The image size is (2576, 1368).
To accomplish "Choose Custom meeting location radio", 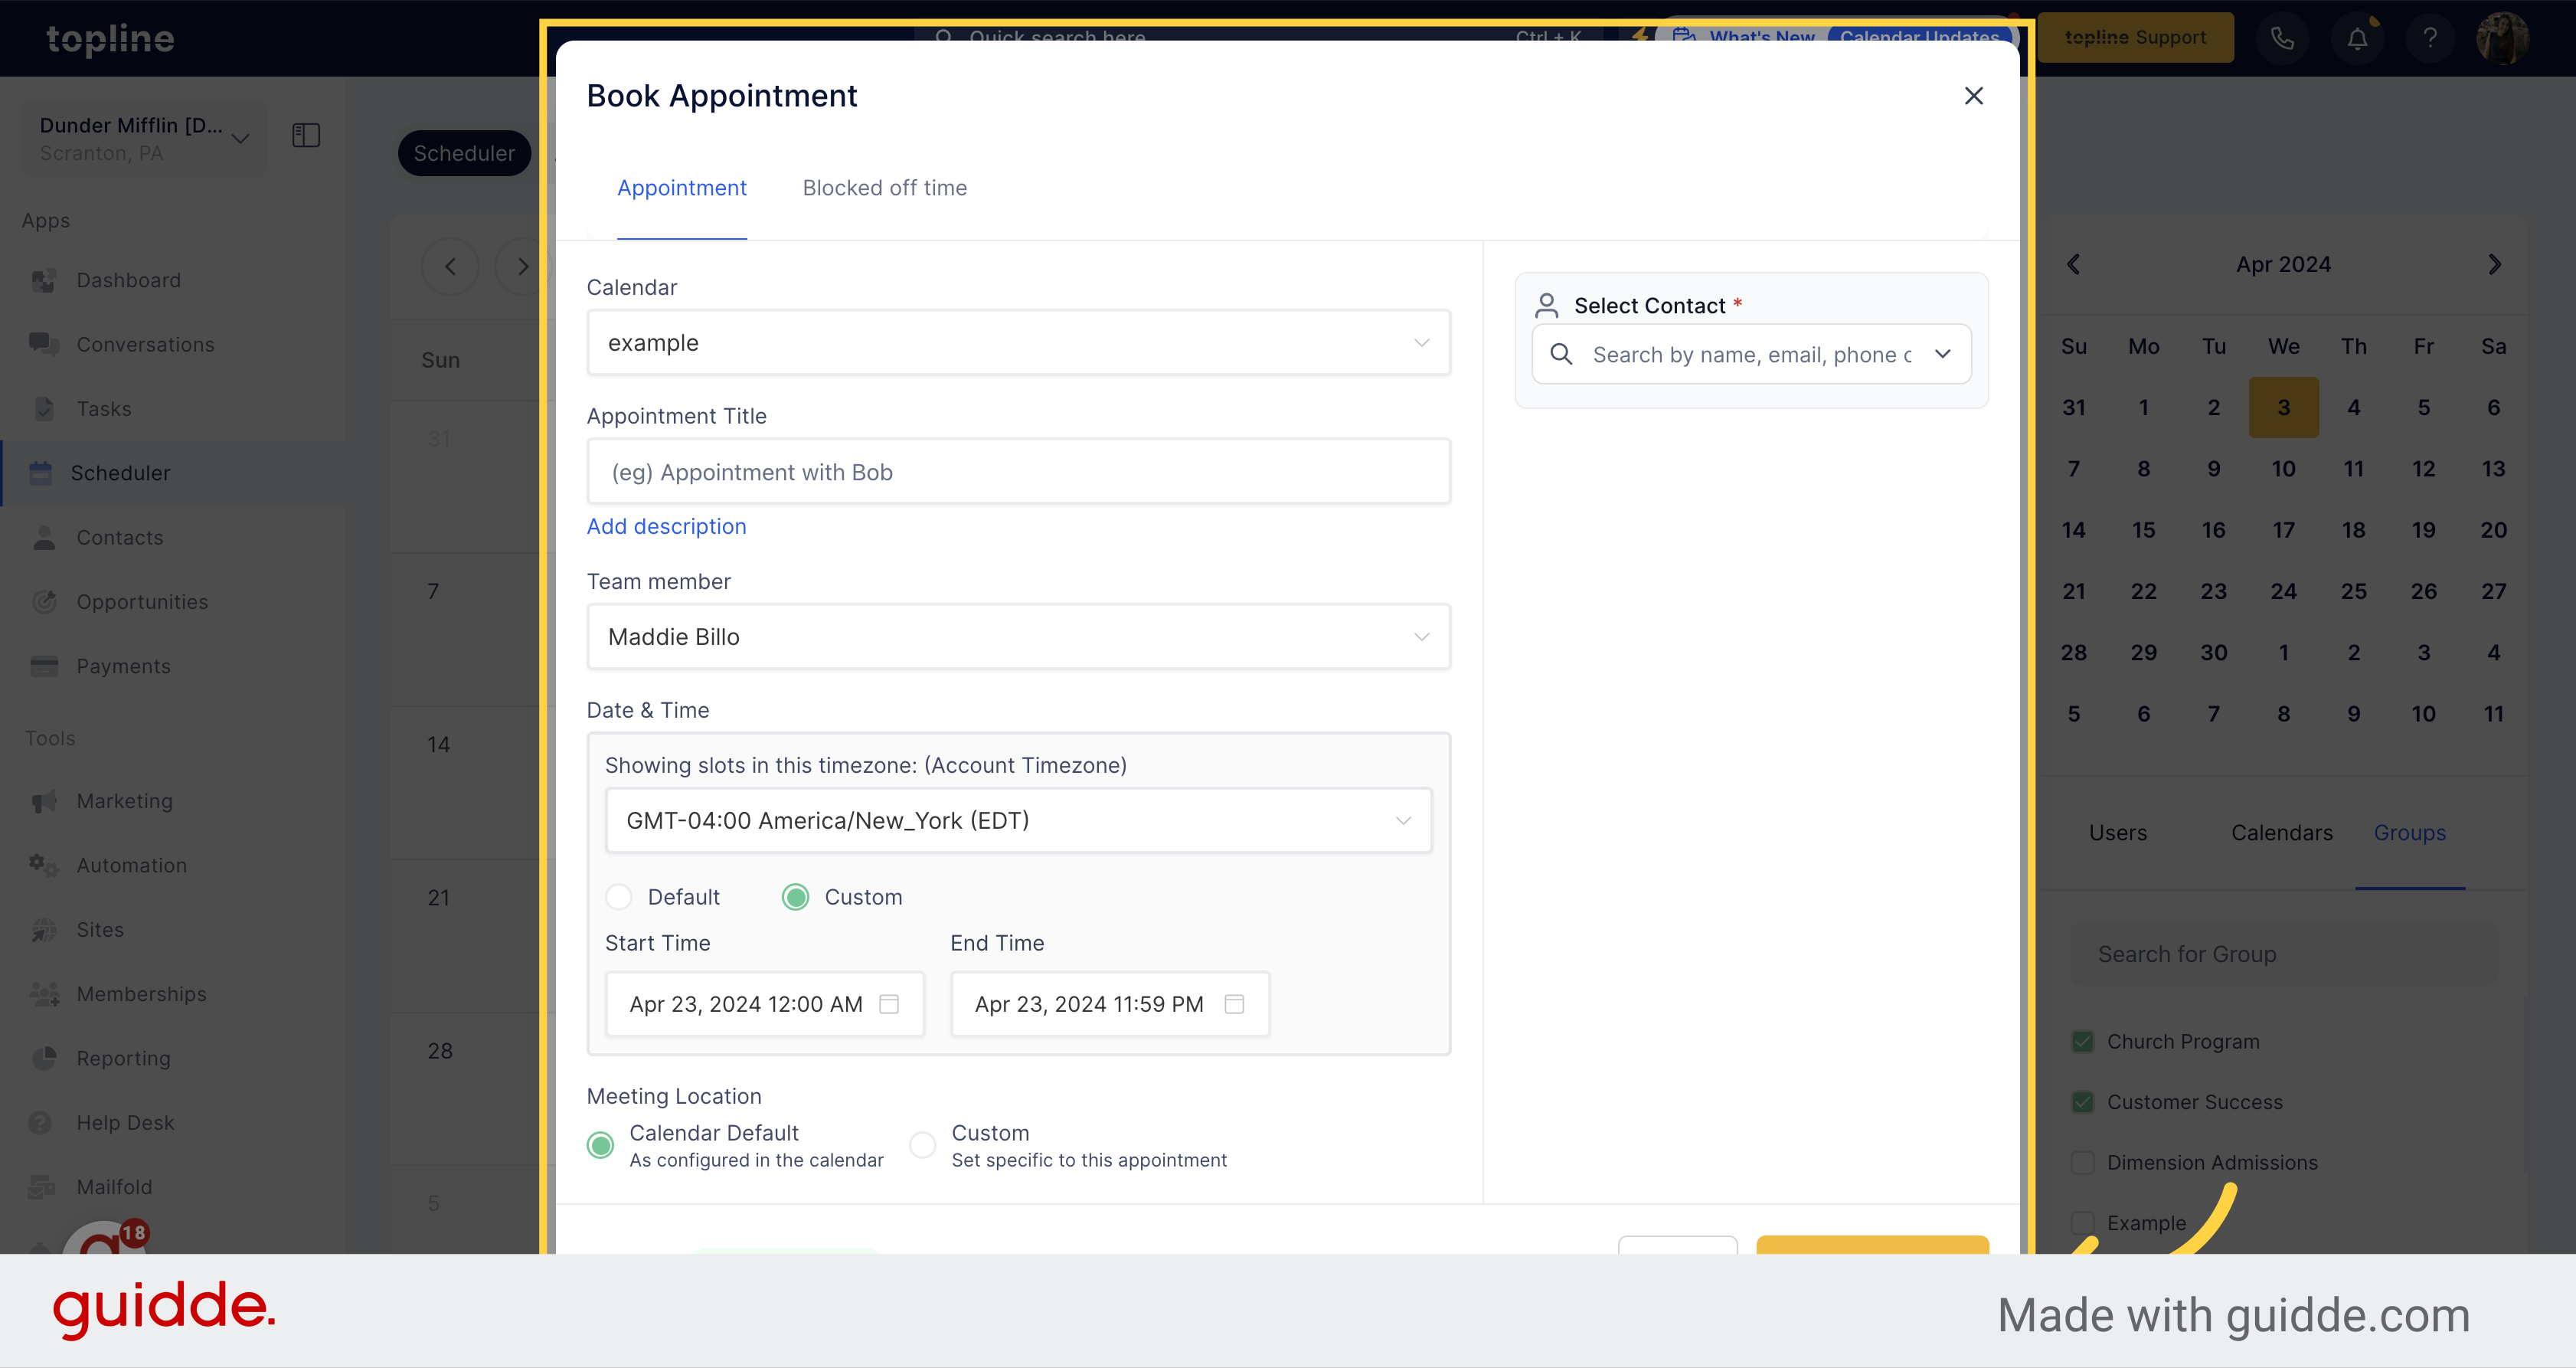I will pos(923,1146).
